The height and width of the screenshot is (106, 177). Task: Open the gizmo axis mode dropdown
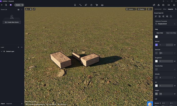coord(27,9)
